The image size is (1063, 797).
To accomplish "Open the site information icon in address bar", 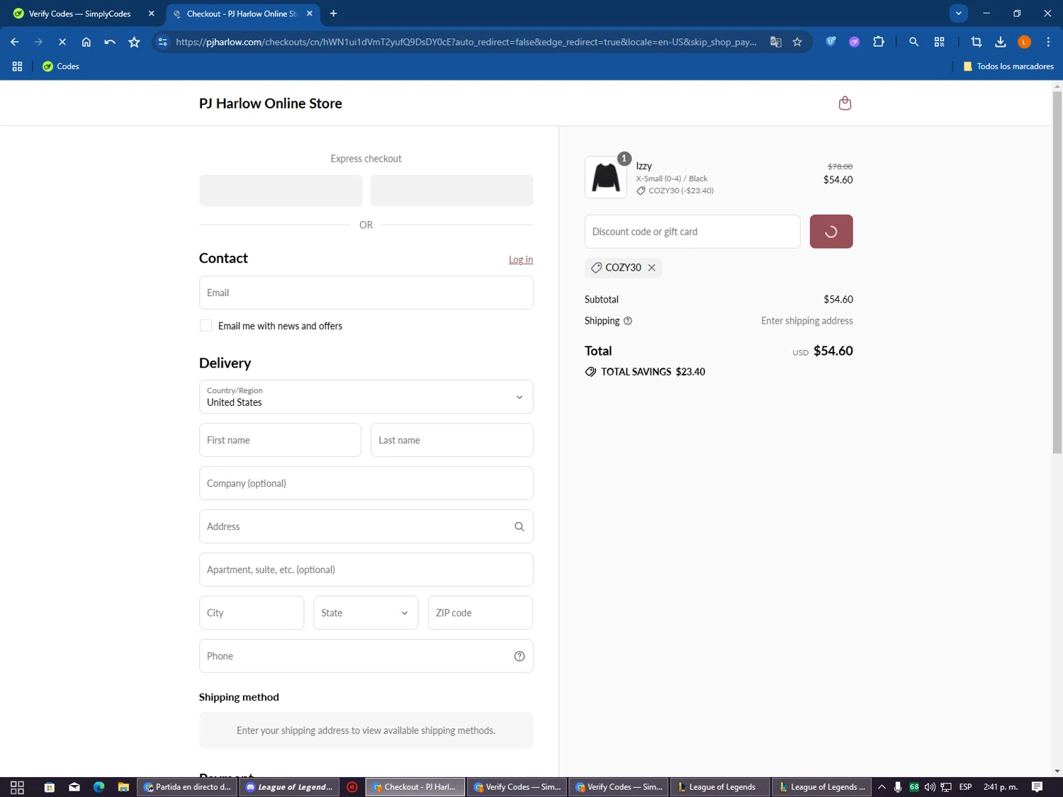I will [x=163, y=42].
